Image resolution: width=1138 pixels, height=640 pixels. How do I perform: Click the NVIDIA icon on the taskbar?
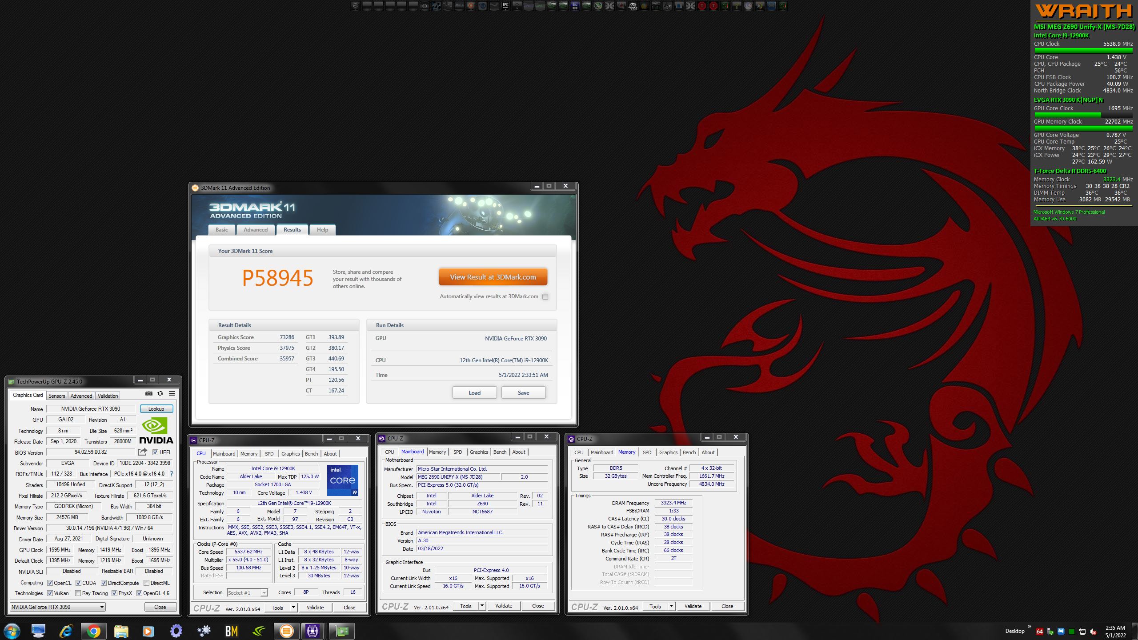[x=259, y=631]
